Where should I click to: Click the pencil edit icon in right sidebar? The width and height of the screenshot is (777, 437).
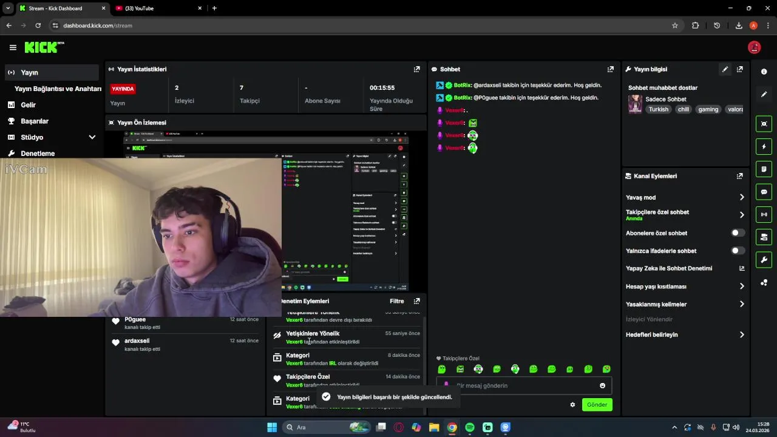tap(764, 95)
